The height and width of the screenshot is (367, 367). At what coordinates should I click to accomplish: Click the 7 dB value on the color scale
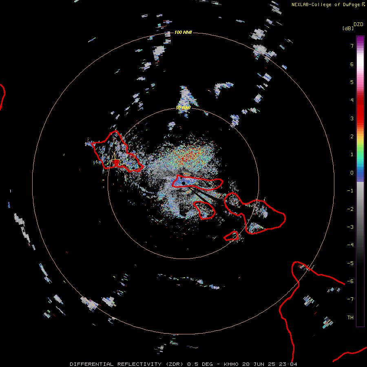click(352, 46)
